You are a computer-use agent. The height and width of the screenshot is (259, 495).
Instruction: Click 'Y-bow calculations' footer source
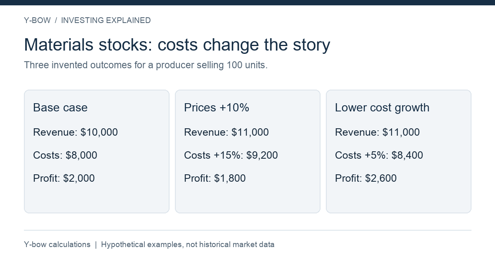57,245
